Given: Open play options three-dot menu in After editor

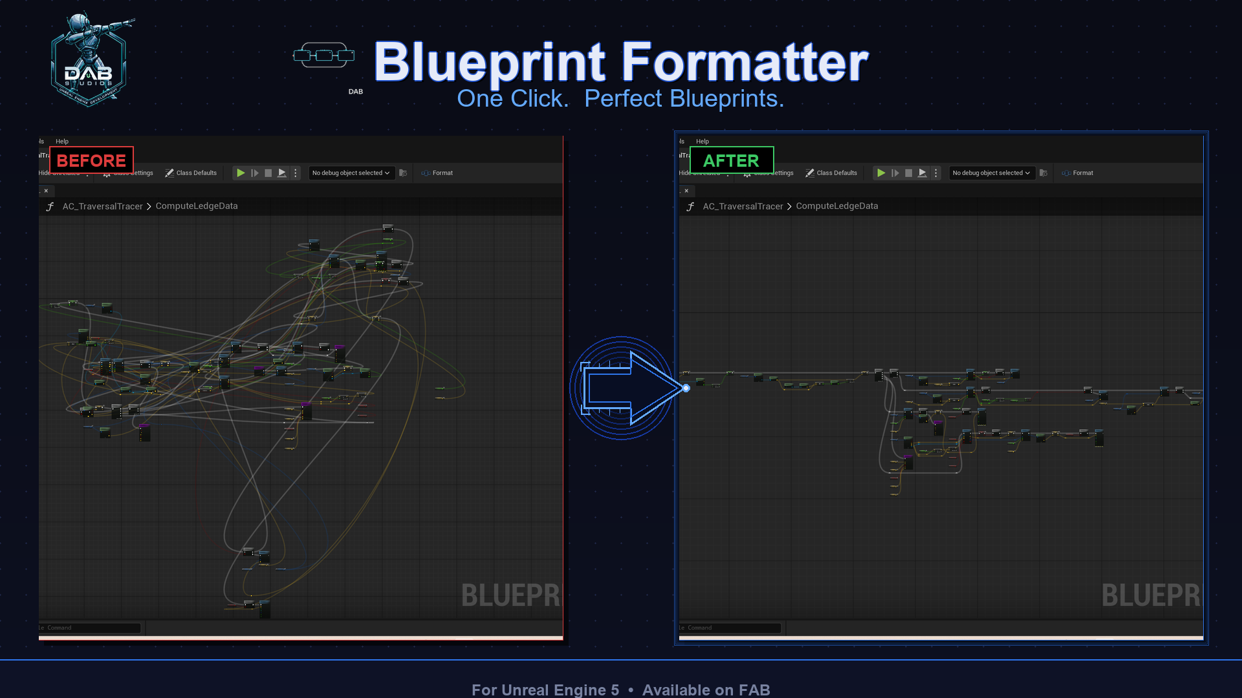Looking at the screenshot, I should [936, 173].
